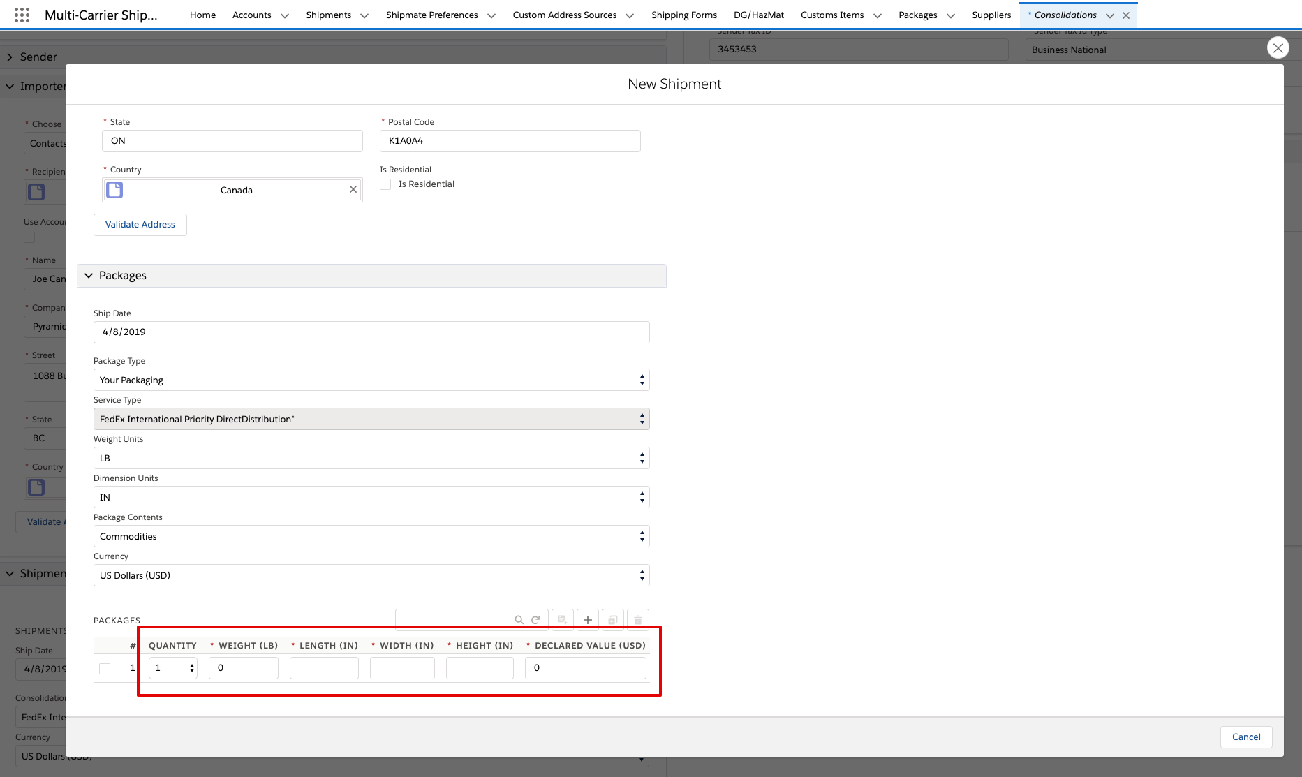Viewport: 1302px width, 777px height.
Task: Switch to the Consolidations tab
Action: [x=1065, y=15]
